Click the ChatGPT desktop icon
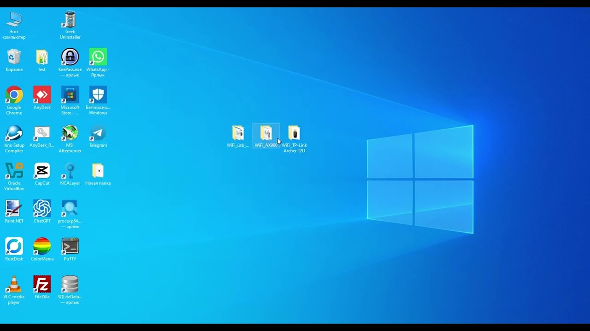This screenshot has width=590, height=331. [x=42, y=208]
